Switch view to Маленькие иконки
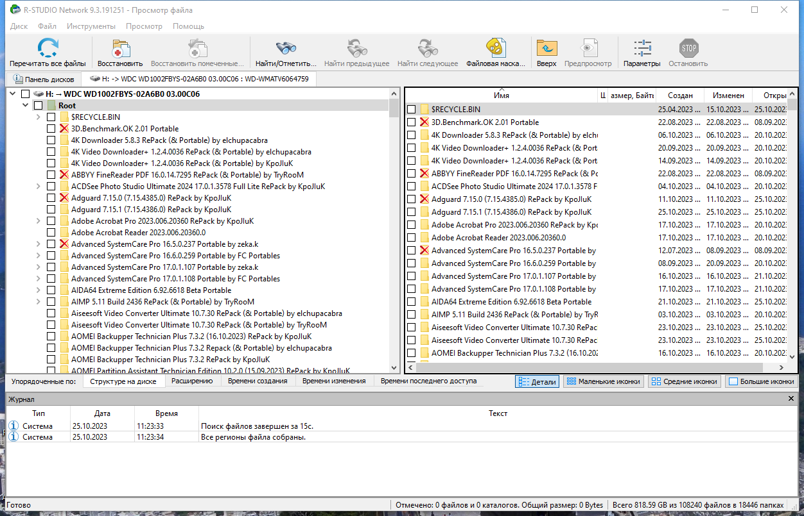Viewport: 804px width, 516px height. 604,381
